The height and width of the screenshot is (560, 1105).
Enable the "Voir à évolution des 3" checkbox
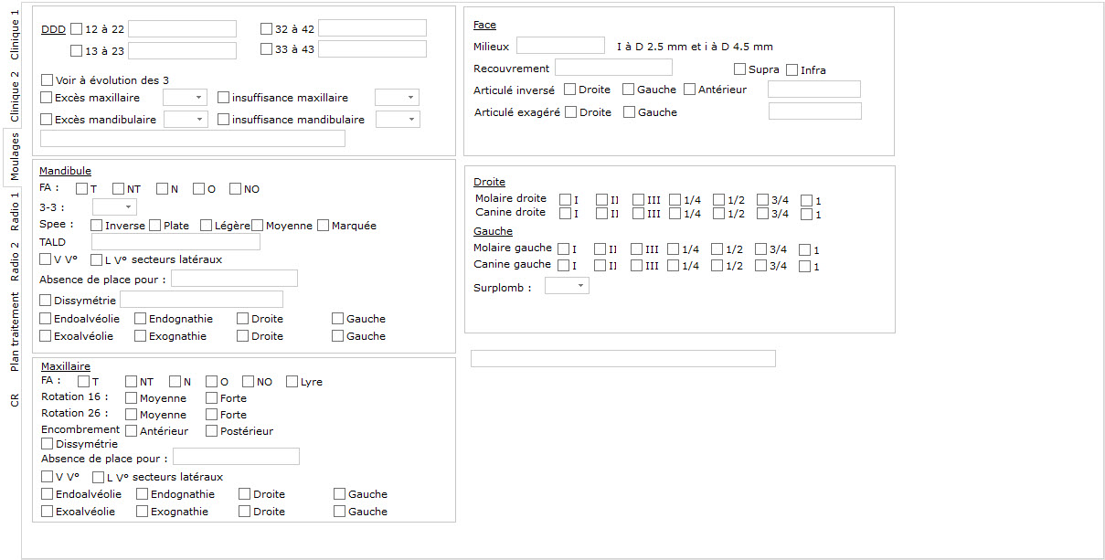pyautogui.click(x=47, y=79)
